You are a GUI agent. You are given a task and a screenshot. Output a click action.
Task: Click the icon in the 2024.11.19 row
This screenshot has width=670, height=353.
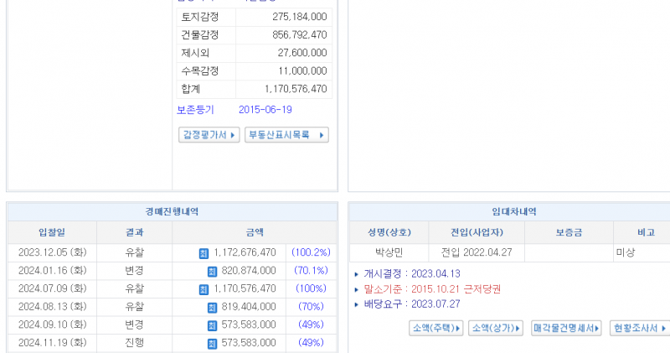tap(212, 343)
